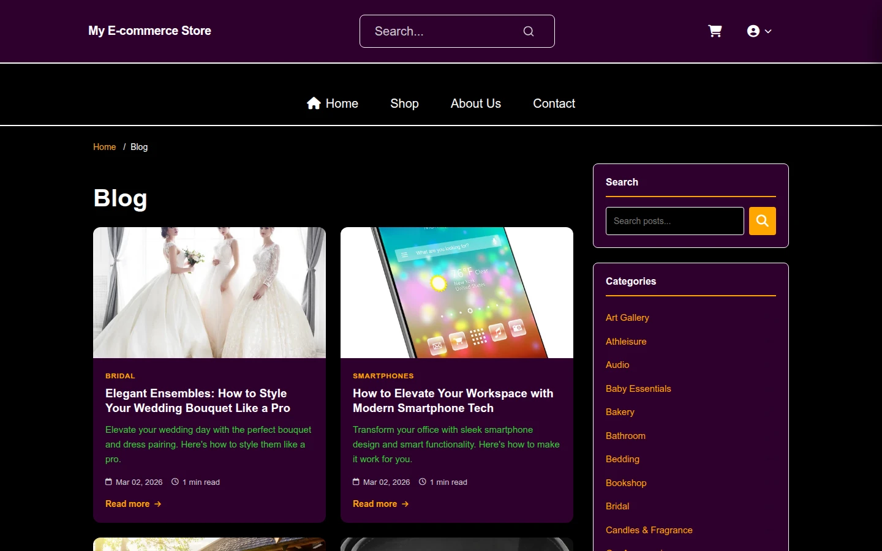Select the Audio category
The image size is (882, 551).
[x=617, y=365]
